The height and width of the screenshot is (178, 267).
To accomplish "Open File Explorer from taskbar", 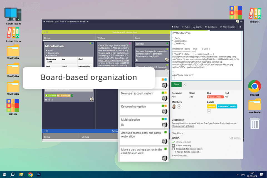I will tap(21, 175).
